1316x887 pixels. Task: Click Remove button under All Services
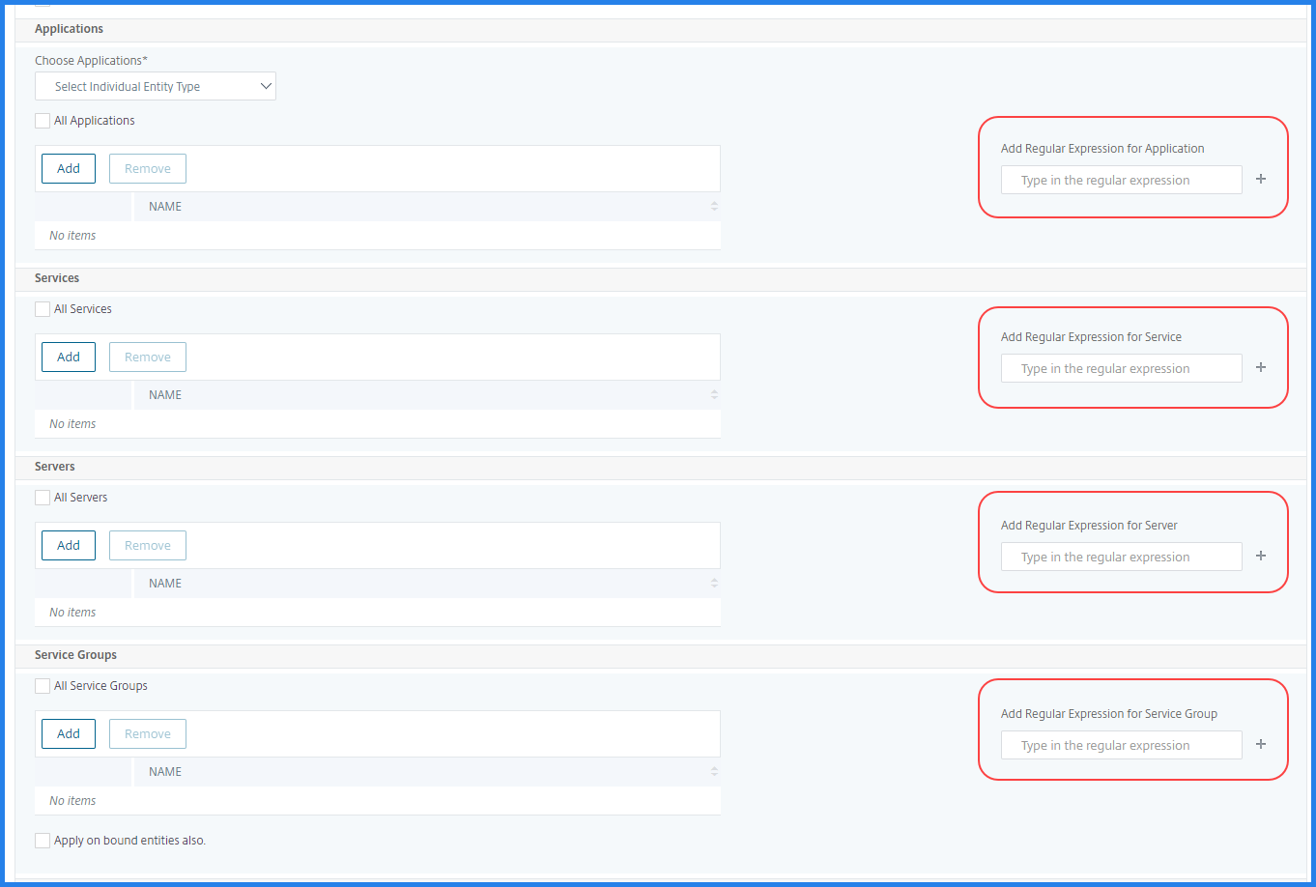click(148, 357)
